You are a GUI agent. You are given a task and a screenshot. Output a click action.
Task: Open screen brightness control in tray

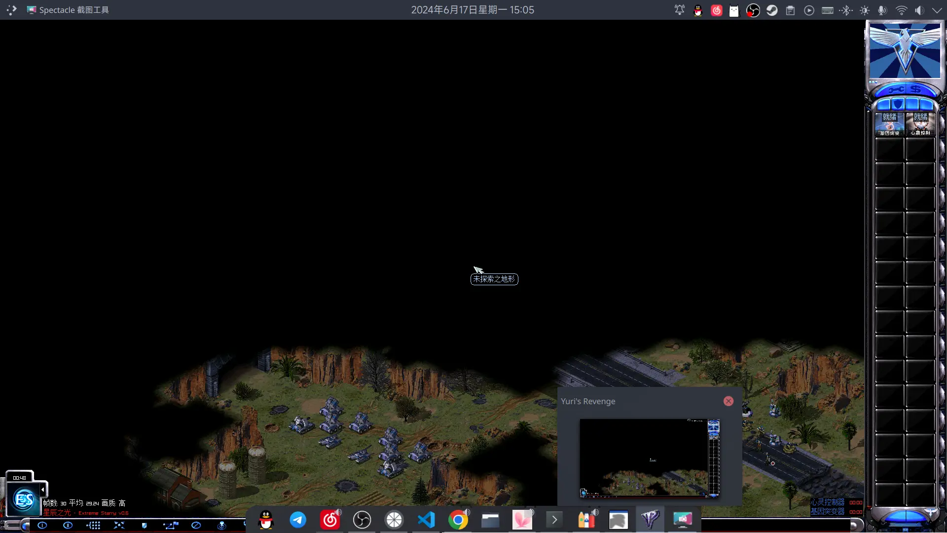pos(865,10)
